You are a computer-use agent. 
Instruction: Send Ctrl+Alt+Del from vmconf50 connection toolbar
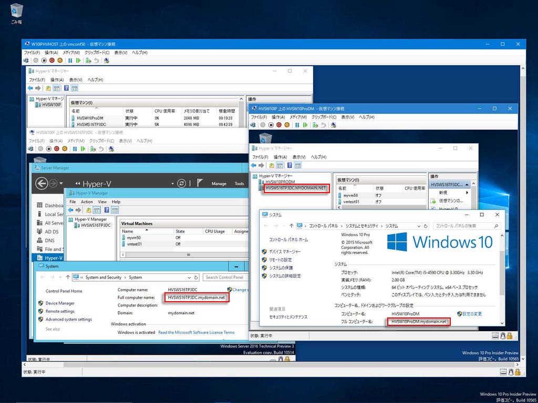(26, 61)
